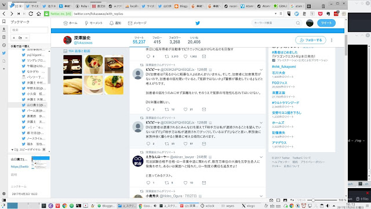Open the Twitter web panel

4,53
